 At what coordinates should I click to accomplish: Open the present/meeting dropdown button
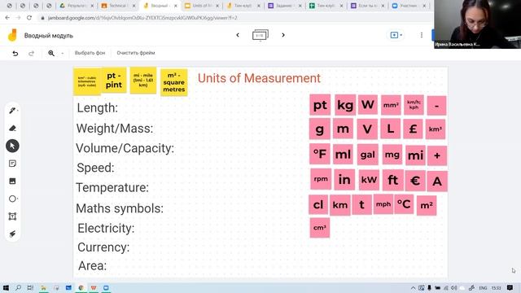[x=396, y=35]
